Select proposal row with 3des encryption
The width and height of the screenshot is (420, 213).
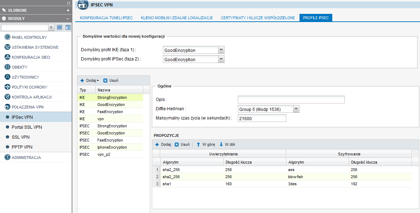282,184
